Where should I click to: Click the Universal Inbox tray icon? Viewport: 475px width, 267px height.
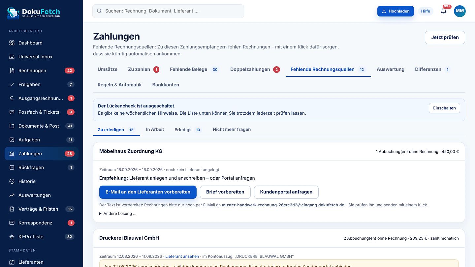tap(12, 57)
